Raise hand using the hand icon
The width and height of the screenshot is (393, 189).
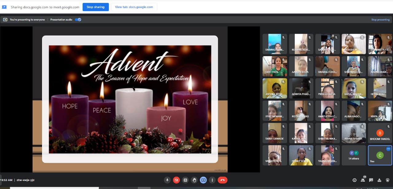coord(194,180)
